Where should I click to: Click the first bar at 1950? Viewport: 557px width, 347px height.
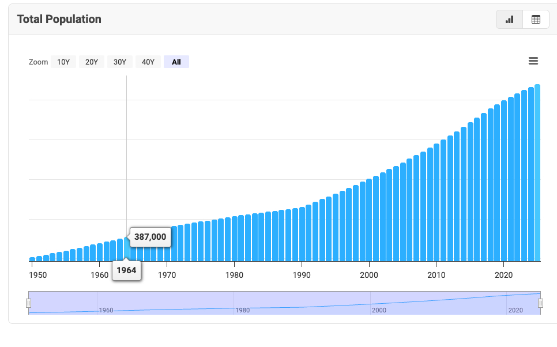click(32, 259)
